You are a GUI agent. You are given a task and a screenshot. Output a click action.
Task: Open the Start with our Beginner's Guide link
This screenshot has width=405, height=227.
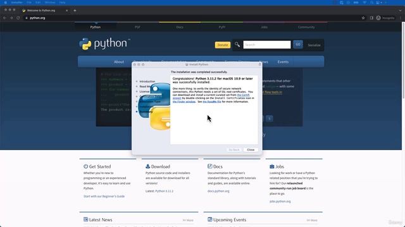coord(104,196)
